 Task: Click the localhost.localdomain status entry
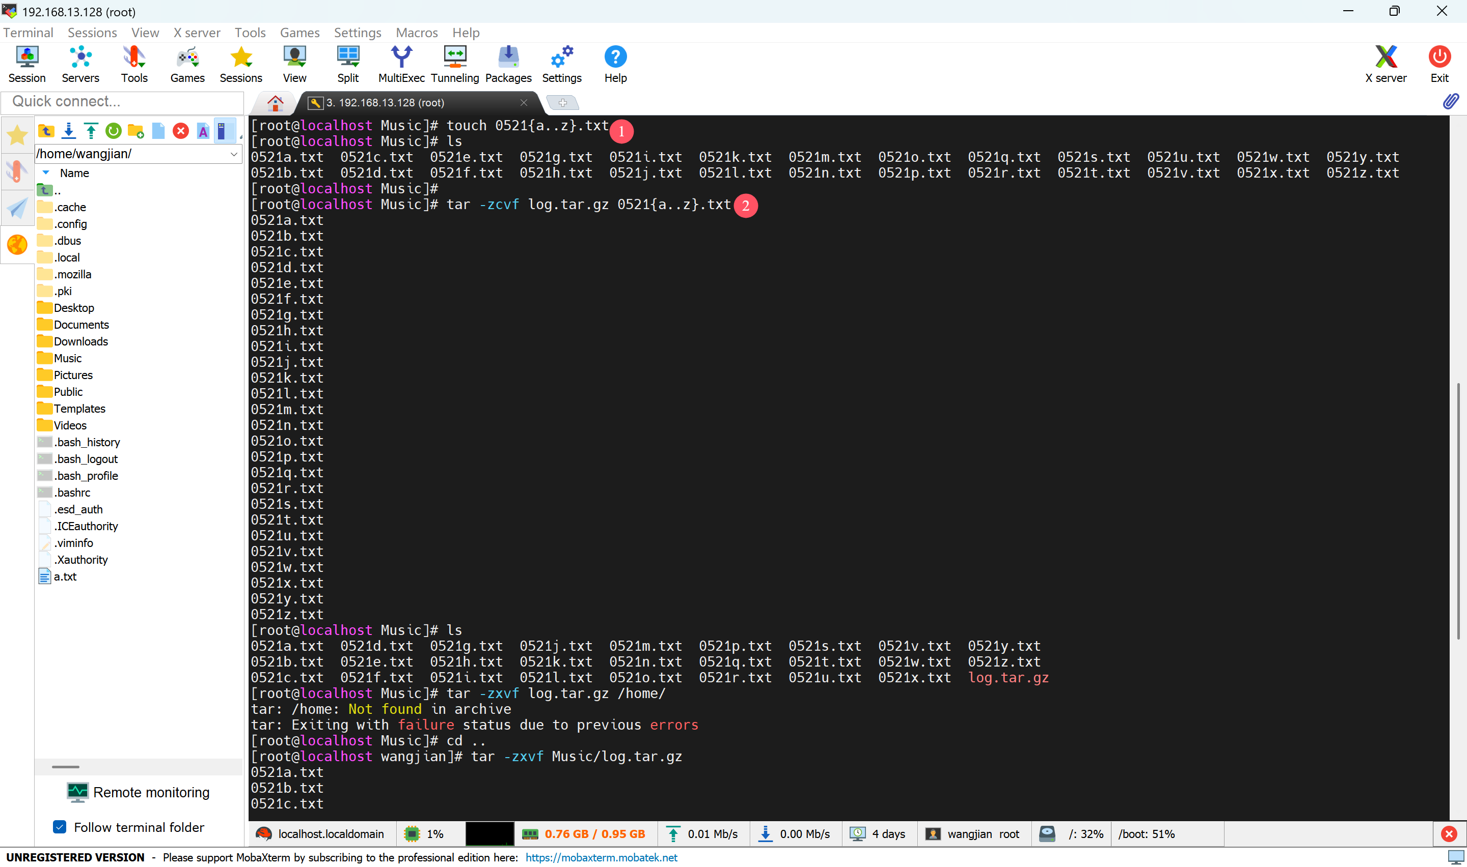click(x=320, y=834)
